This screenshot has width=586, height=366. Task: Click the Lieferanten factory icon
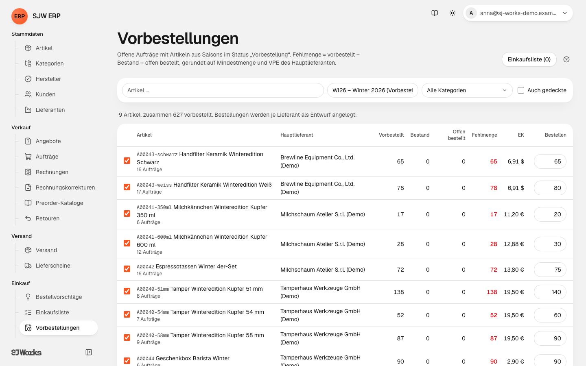[x=28, y=110]
